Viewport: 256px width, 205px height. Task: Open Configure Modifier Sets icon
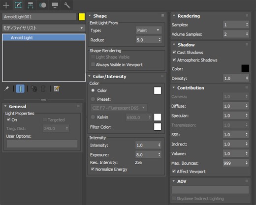coord(57,88)
